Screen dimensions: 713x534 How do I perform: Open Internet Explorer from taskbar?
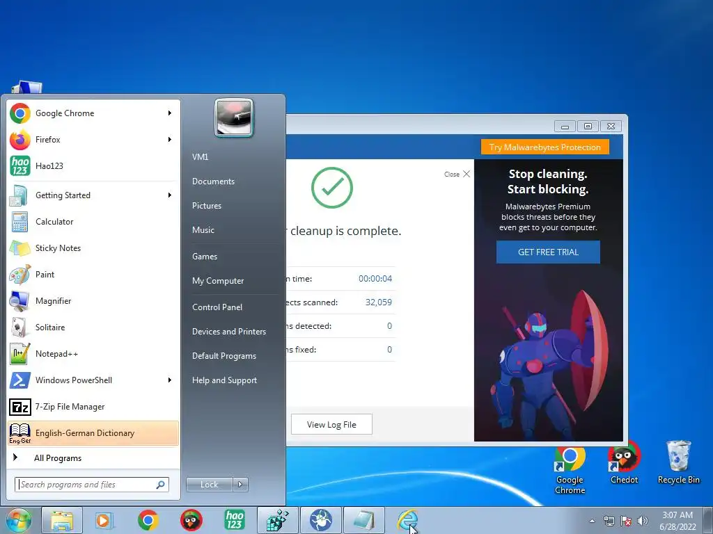(x=407, y=520)
